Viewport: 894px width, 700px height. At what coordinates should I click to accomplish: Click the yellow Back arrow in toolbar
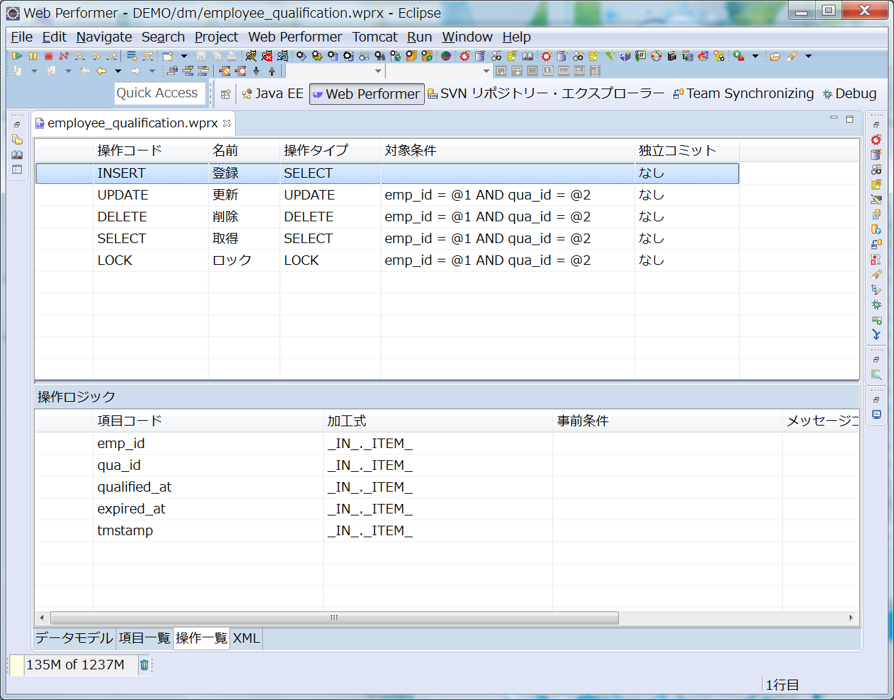[101, 71]
